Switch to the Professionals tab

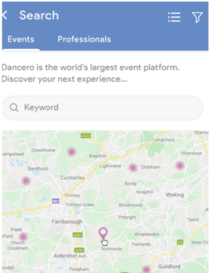tap(84, 39)
